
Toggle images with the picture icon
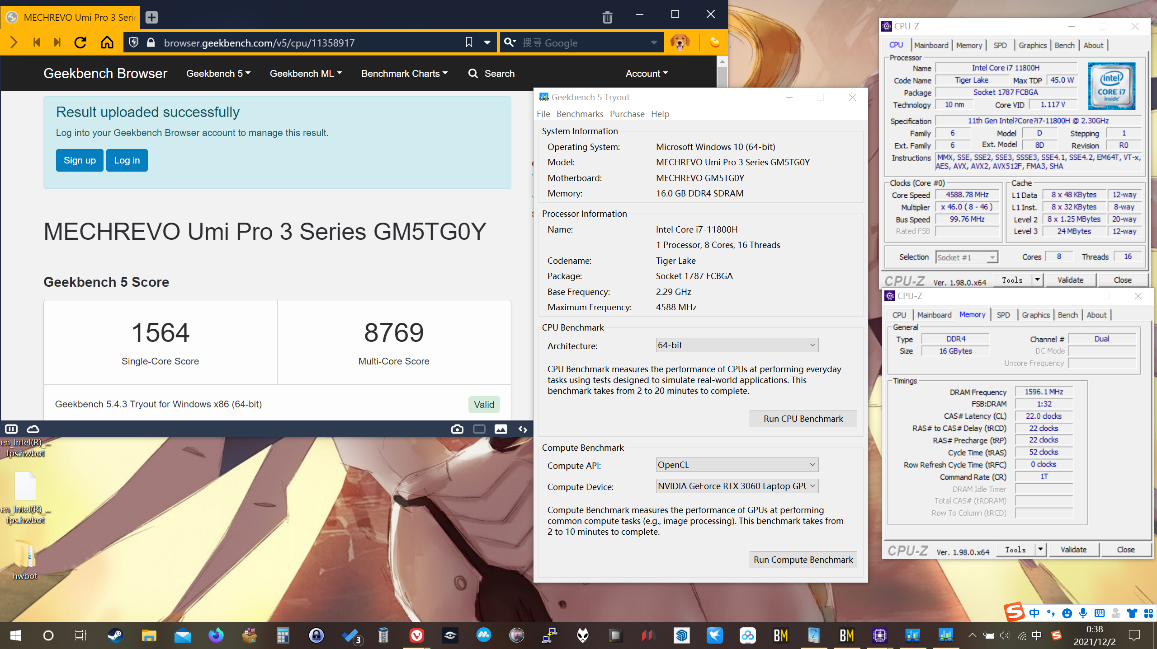(x=501, y=429)
